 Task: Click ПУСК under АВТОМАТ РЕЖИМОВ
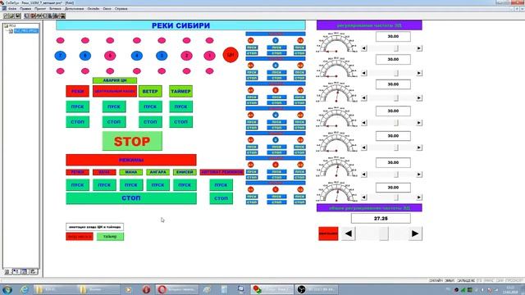tap(221, 185)
